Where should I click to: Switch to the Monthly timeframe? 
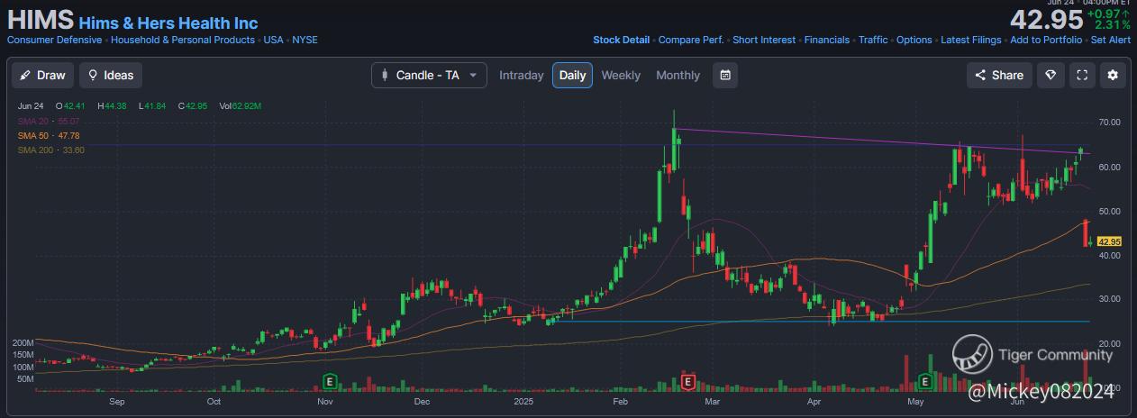tap(678, 76)
